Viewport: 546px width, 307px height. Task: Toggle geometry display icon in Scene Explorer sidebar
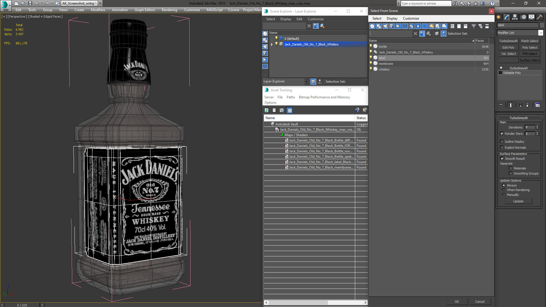point(265,34)
